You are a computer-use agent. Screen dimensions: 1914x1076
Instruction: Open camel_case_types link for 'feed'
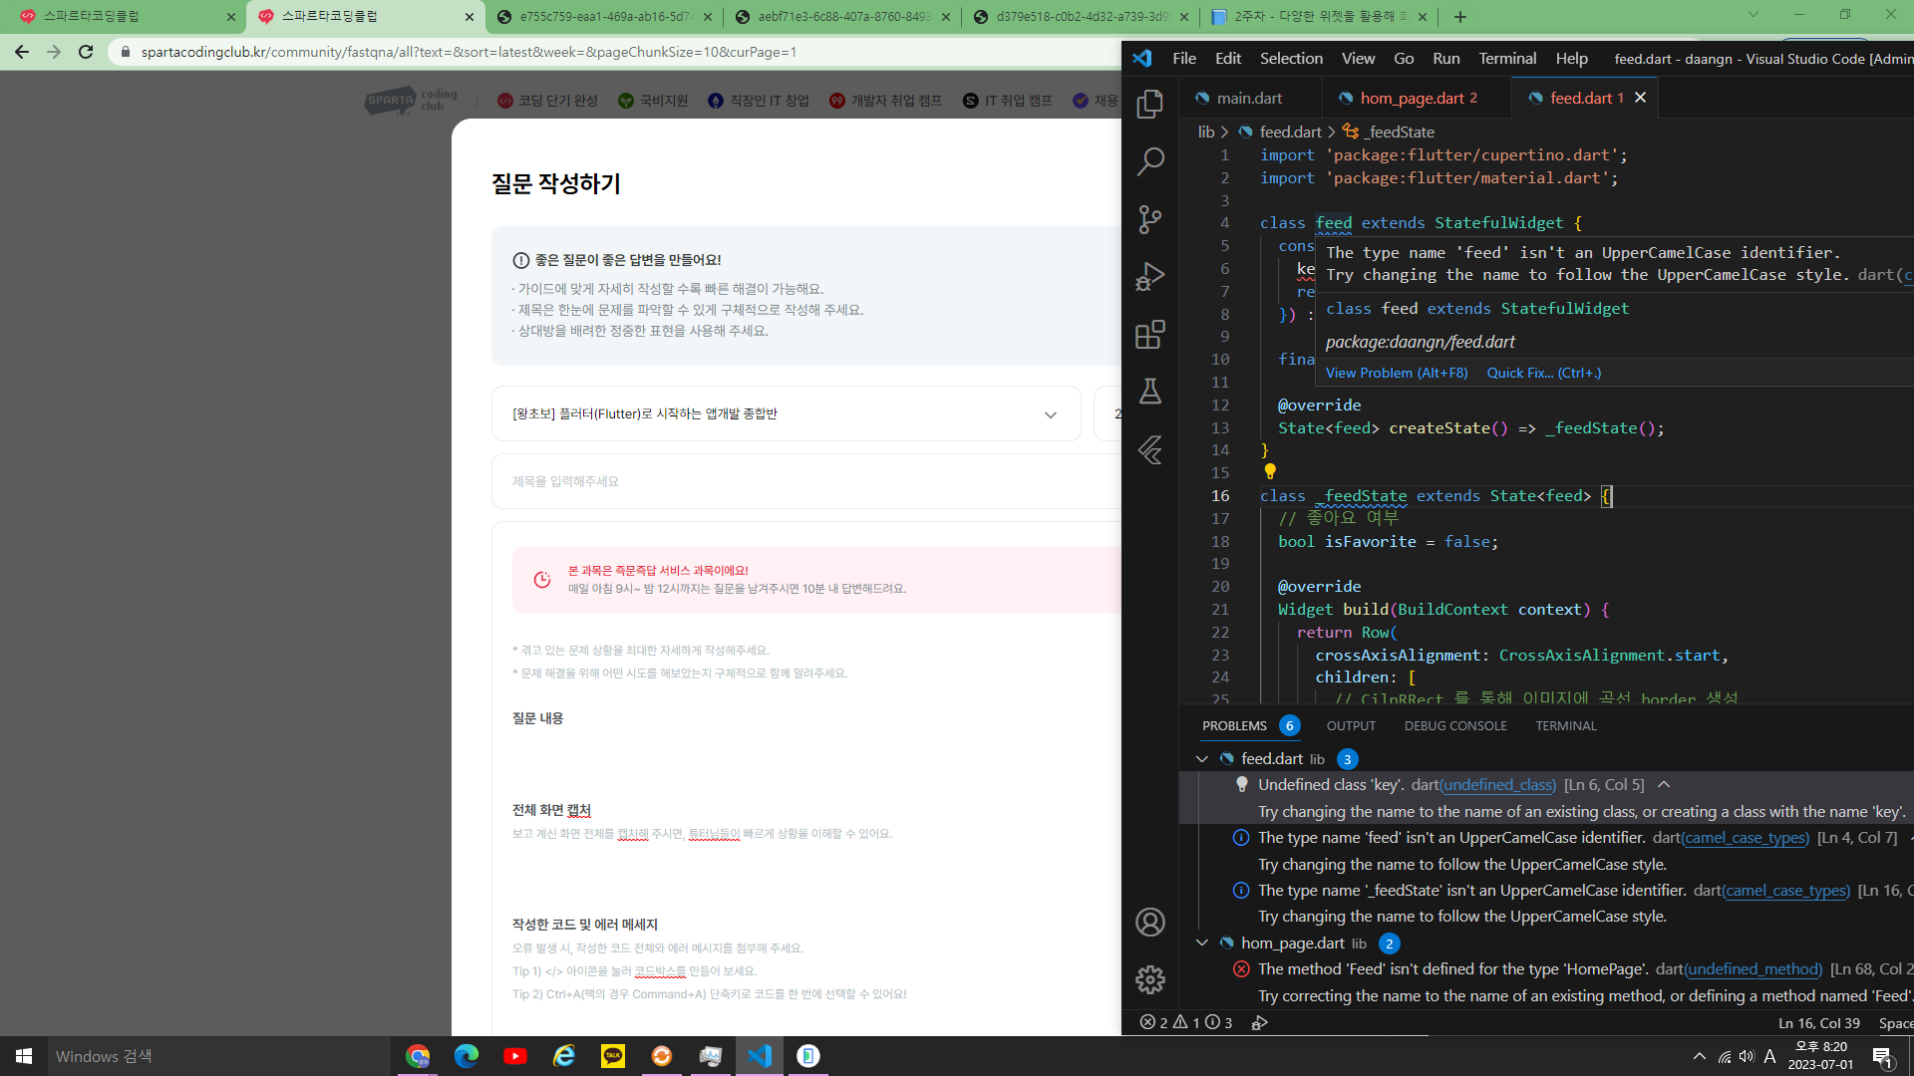coord(1745,838)
